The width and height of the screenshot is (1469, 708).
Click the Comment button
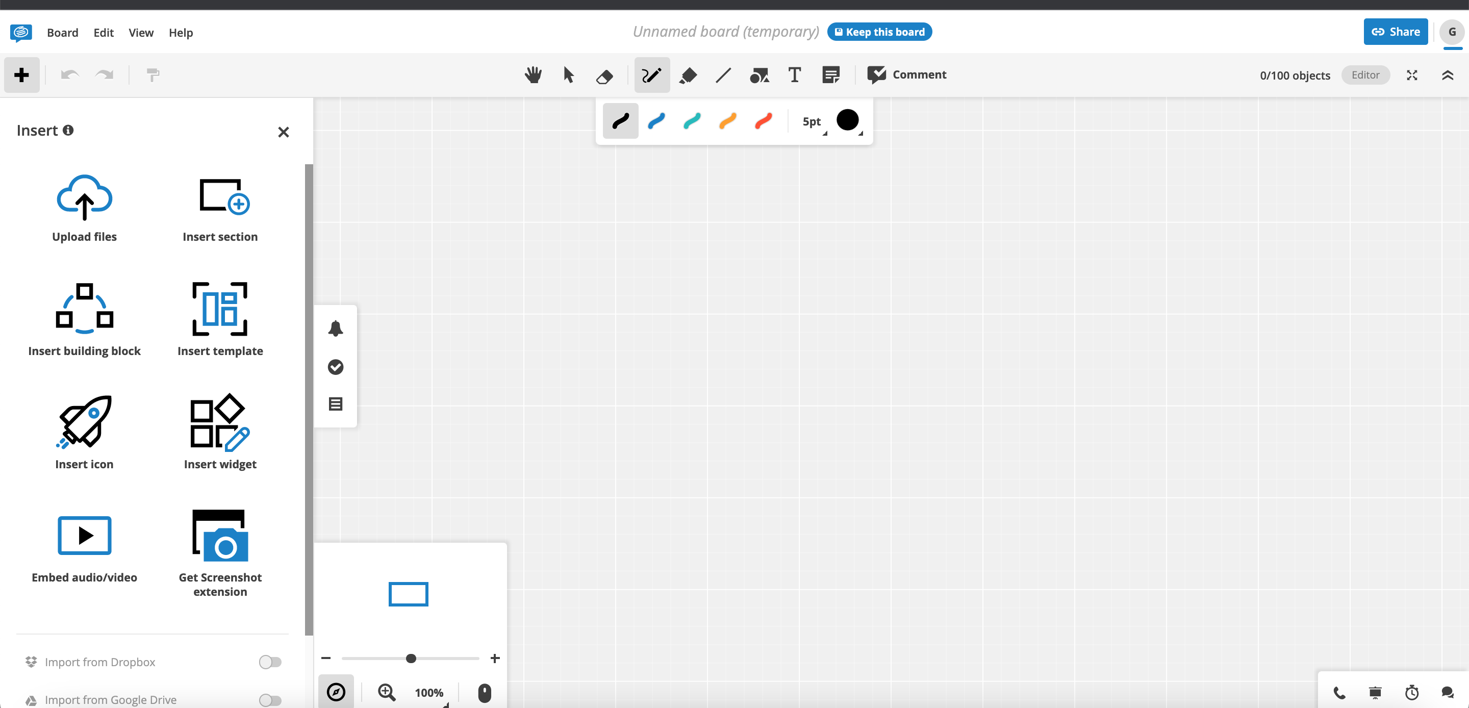907,75
